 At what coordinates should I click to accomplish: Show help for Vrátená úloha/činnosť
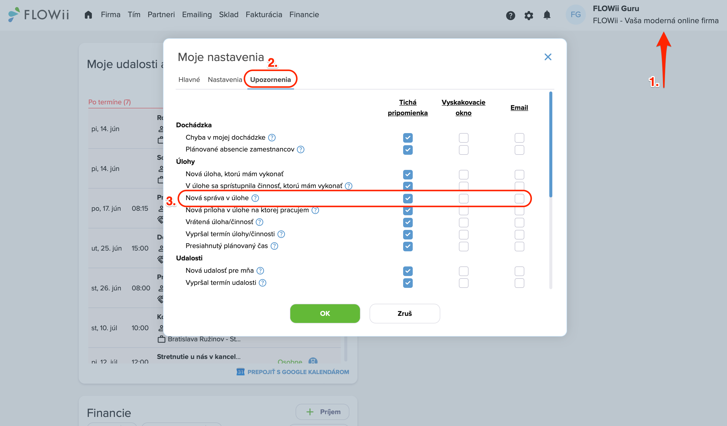[x=259, y=222]
